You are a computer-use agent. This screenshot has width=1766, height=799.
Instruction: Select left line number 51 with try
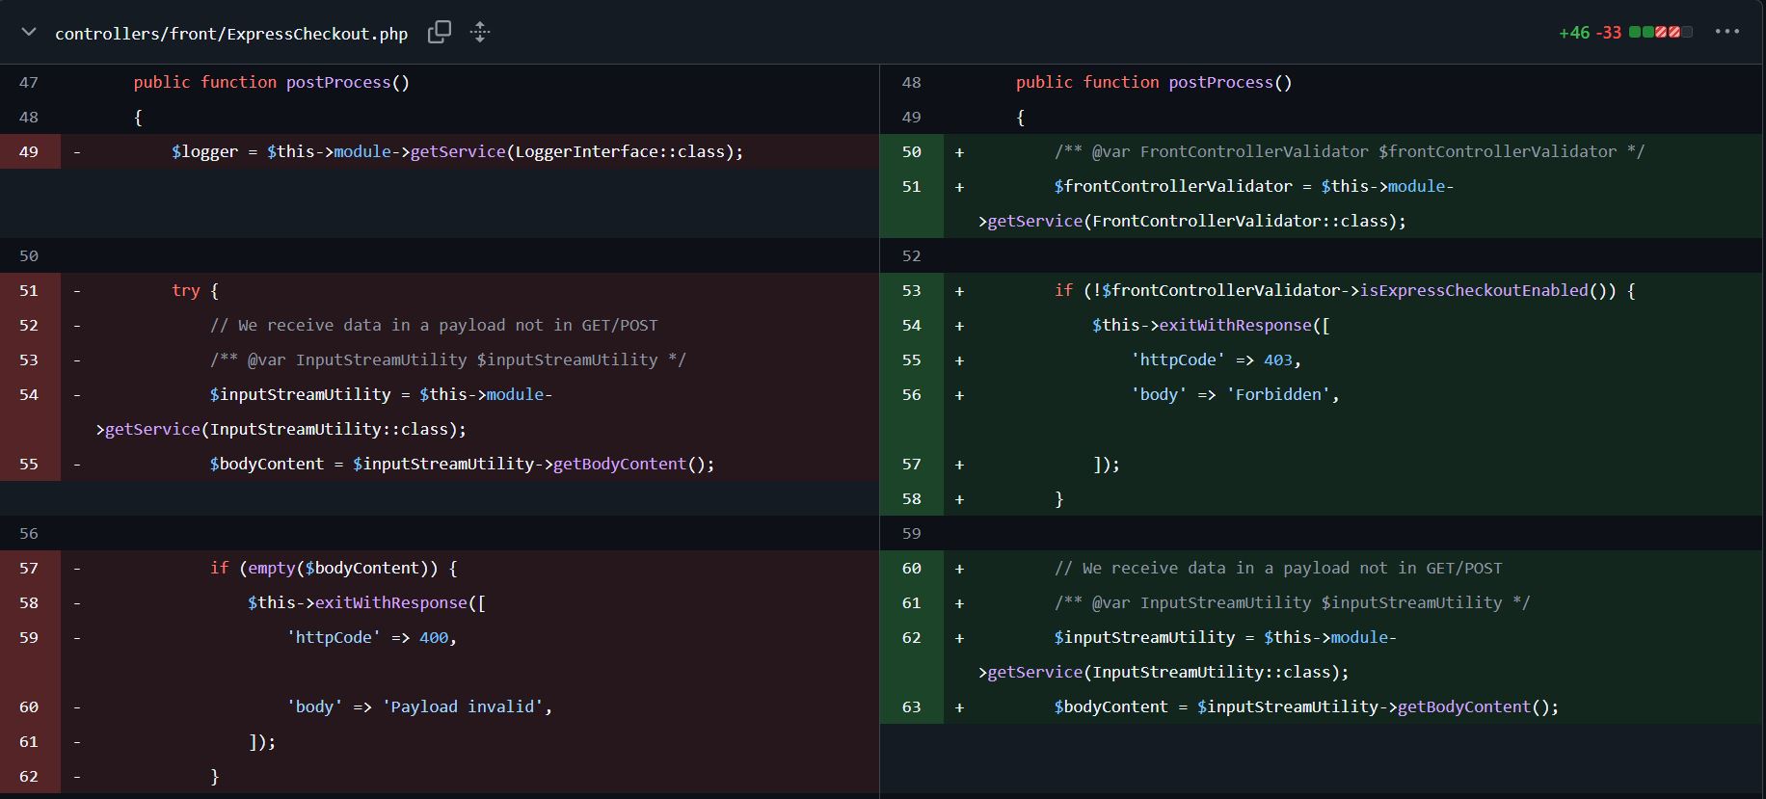[29, 290]
